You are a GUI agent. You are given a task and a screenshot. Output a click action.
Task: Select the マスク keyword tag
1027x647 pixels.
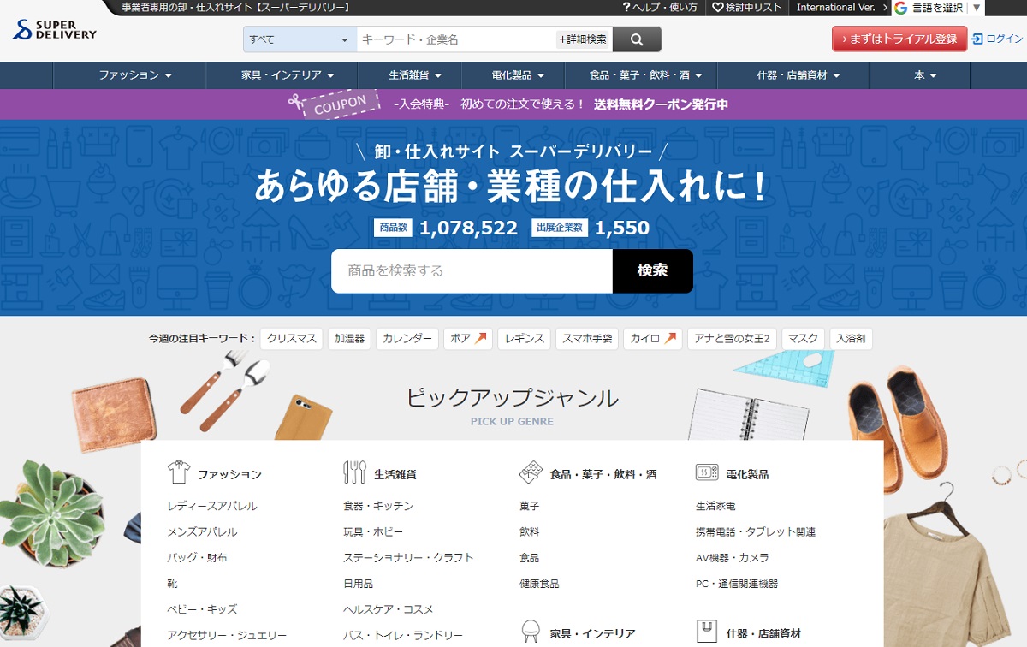tap(804, 339)
